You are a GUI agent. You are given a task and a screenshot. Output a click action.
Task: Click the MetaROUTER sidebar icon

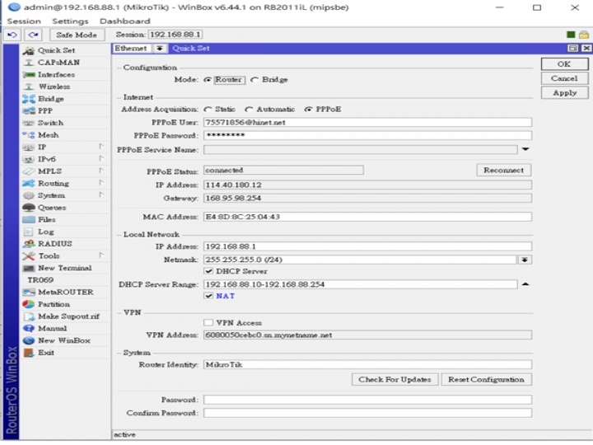(x=28, y=292)
